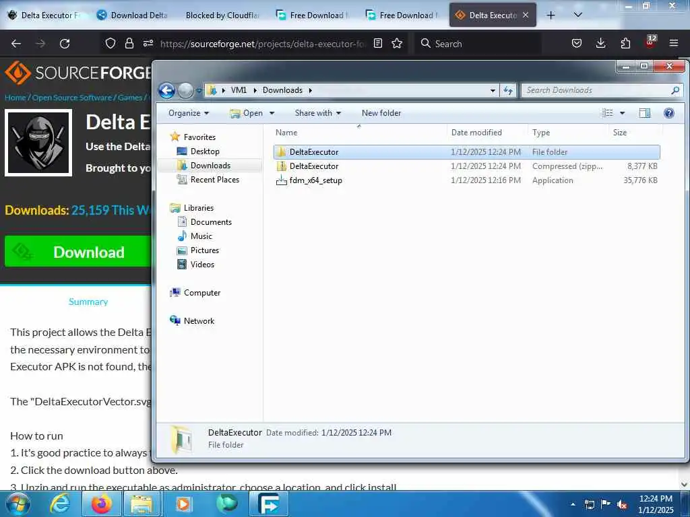Open Explorer help icon
Image resolution: width=690 pixels, height=517 pixels.
669,113
